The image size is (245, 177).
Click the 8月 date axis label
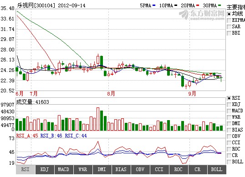[111, 94]
